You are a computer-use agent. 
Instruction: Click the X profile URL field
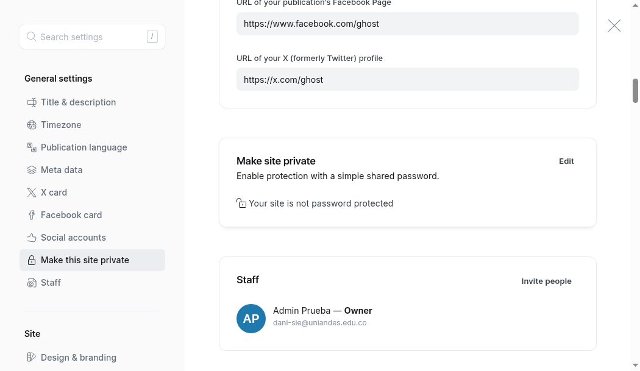point(407,80)
